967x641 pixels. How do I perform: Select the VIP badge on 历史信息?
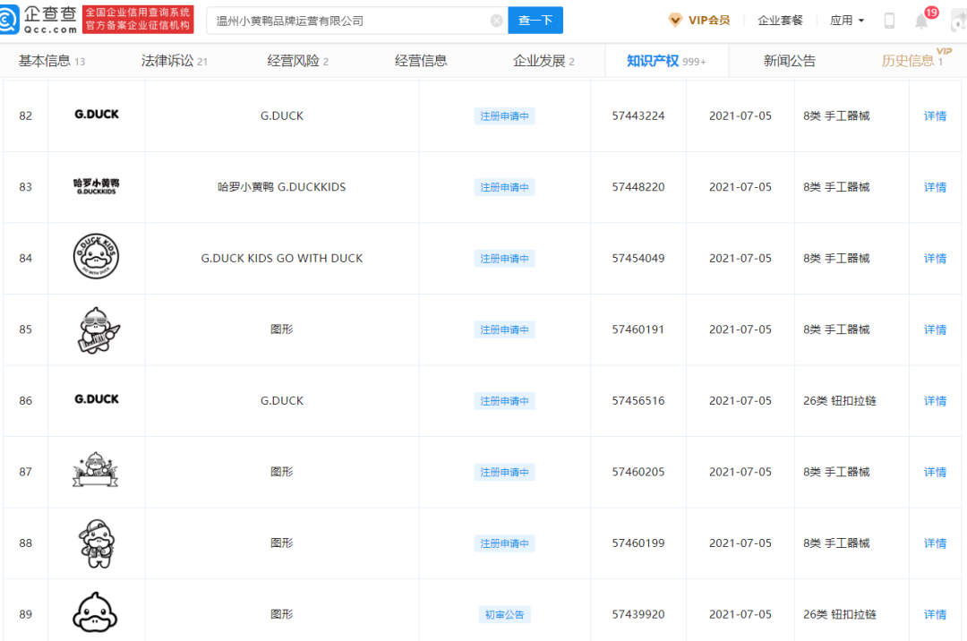pos(944,53)
